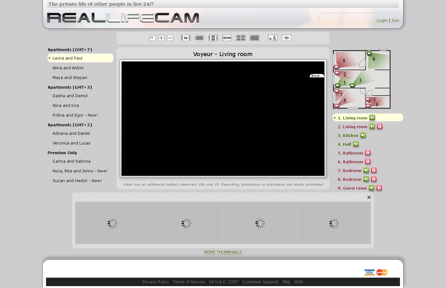Select 4. Hall camera label
This screenshot has height=288, width=446.
tap(344, 144)
